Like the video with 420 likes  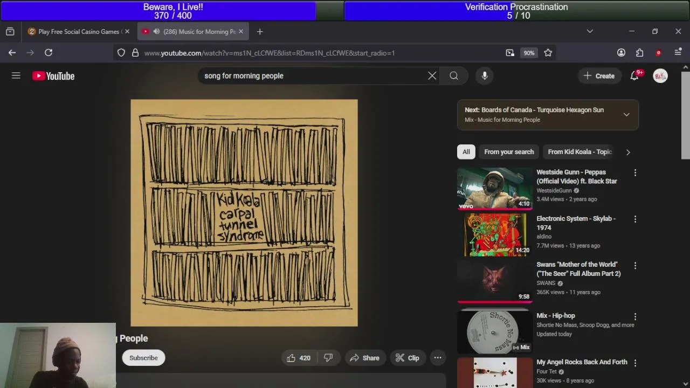(x=298, y=358)
